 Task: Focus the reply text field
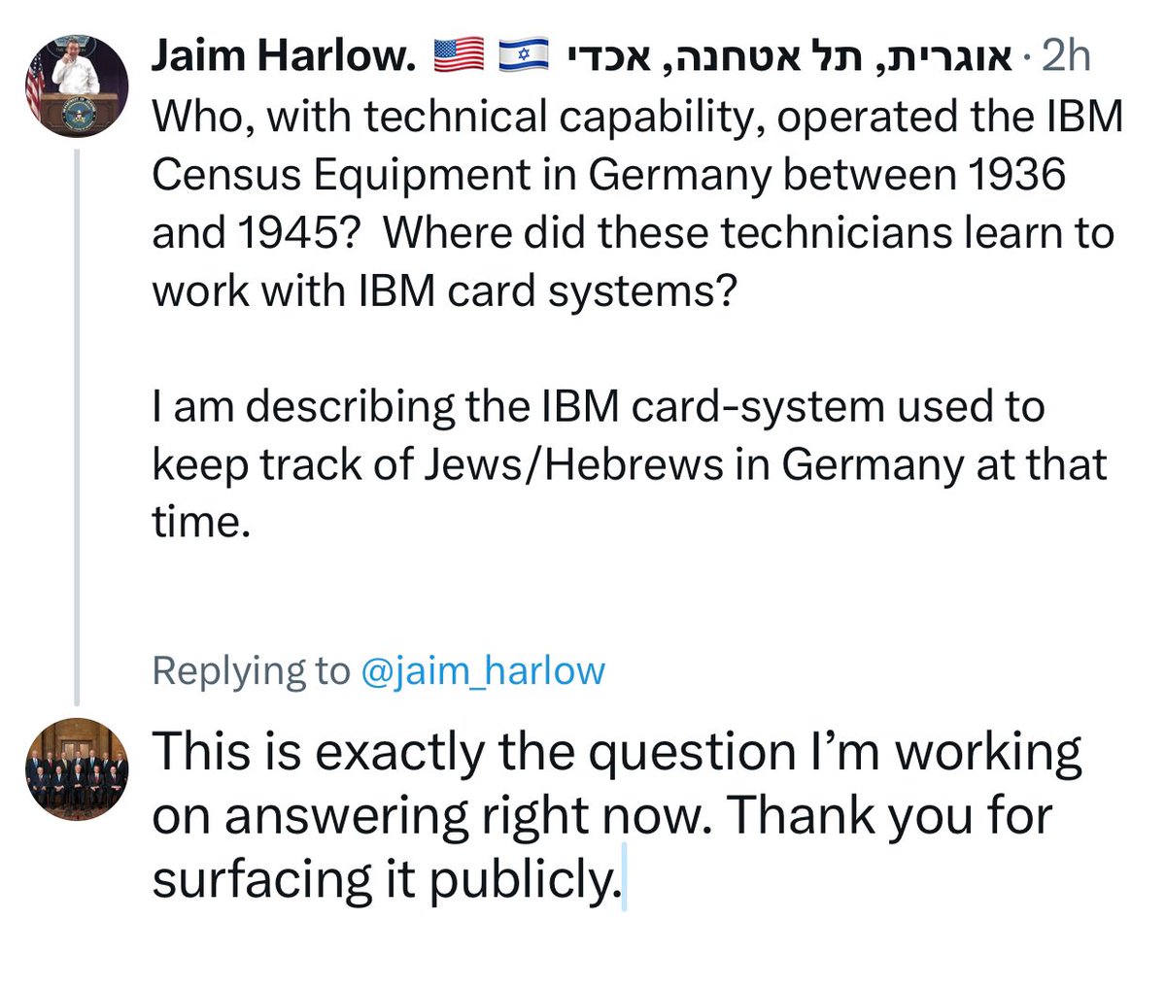(616, 816)
